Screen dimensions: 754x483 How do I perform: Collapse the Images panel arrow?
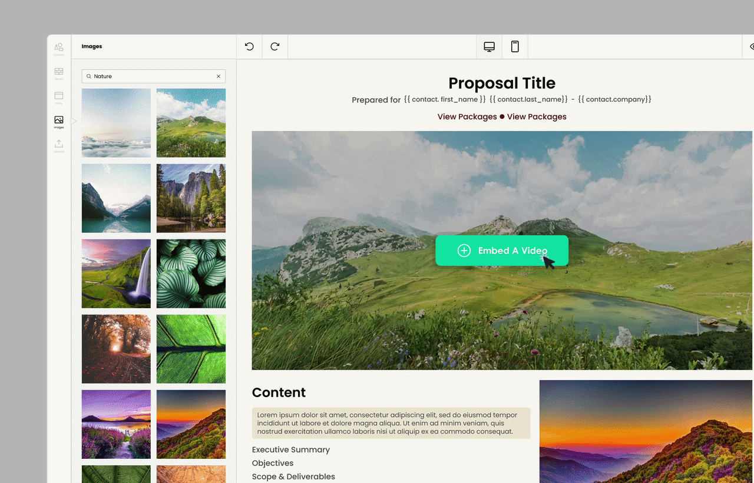point(74,121)
